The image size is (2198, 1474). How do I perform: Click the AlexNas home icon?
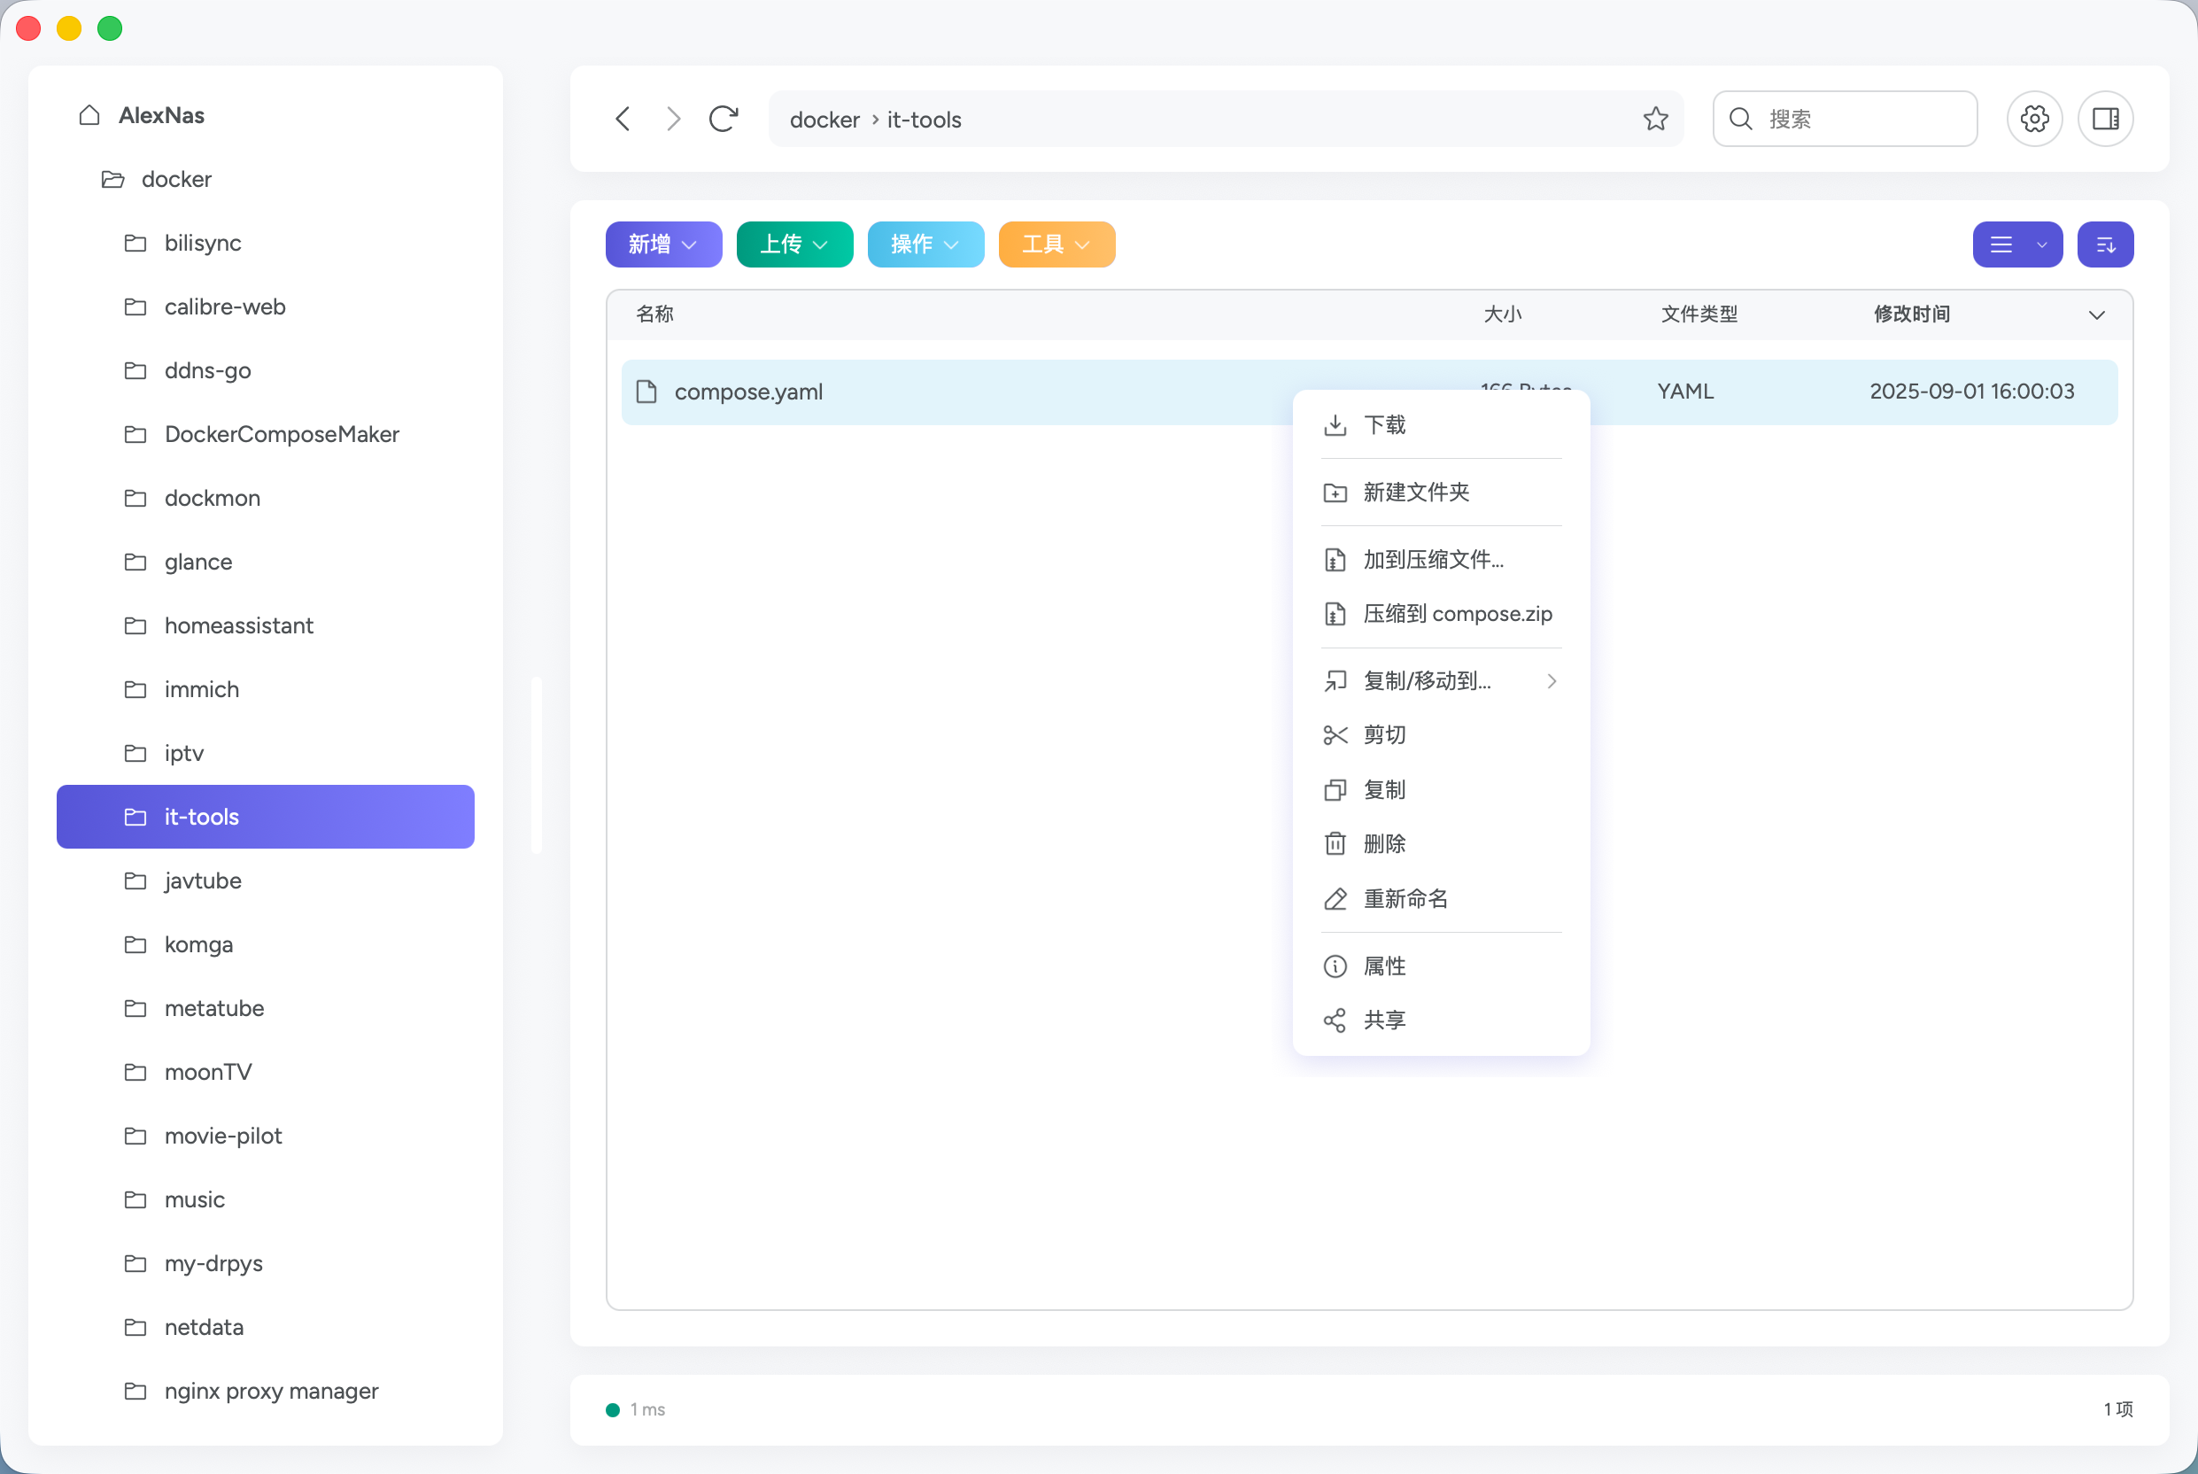pyautogui.click(x=90, y=116)
